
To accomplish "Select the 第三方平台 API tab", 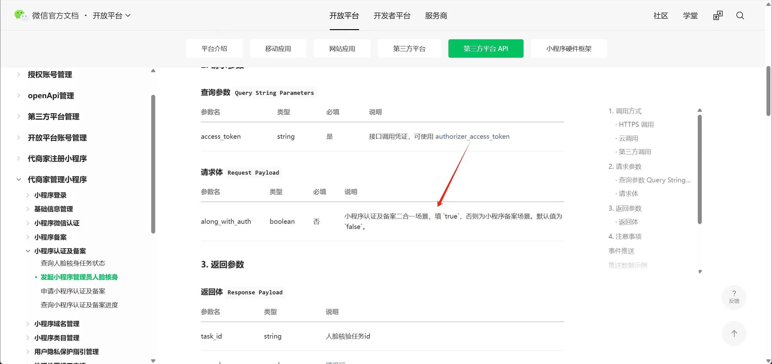I will tap(486, 48).
